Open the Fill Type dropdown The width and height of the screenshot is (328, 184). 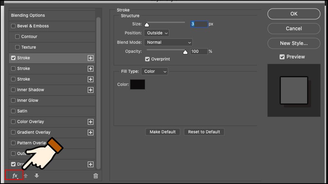point(154,72)
